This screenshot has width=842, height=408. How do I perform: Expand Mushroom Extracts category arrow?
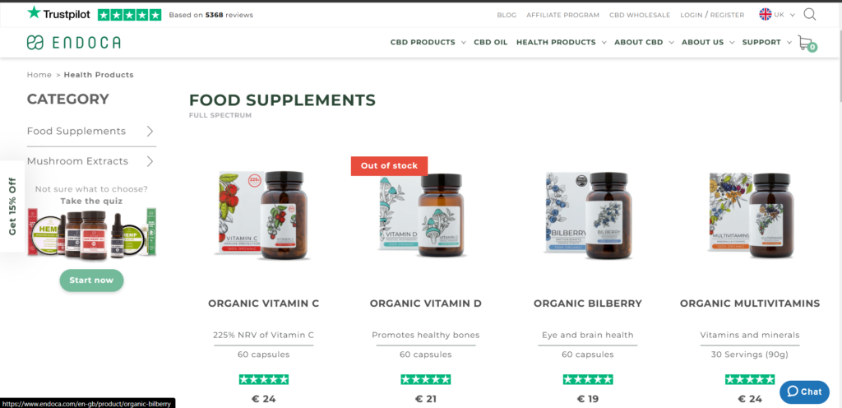coord(150,161)
